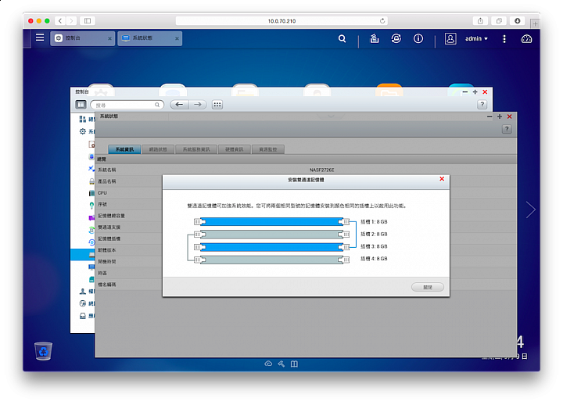563x405 pixels.
Task: Open the system settings gear in sidebar
Action: [83, 131]
